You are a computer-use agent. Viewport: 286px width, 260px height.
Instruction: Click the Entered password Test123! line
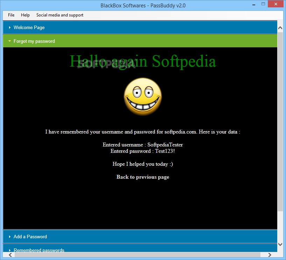pyautogui.click(x=143, y=151)
